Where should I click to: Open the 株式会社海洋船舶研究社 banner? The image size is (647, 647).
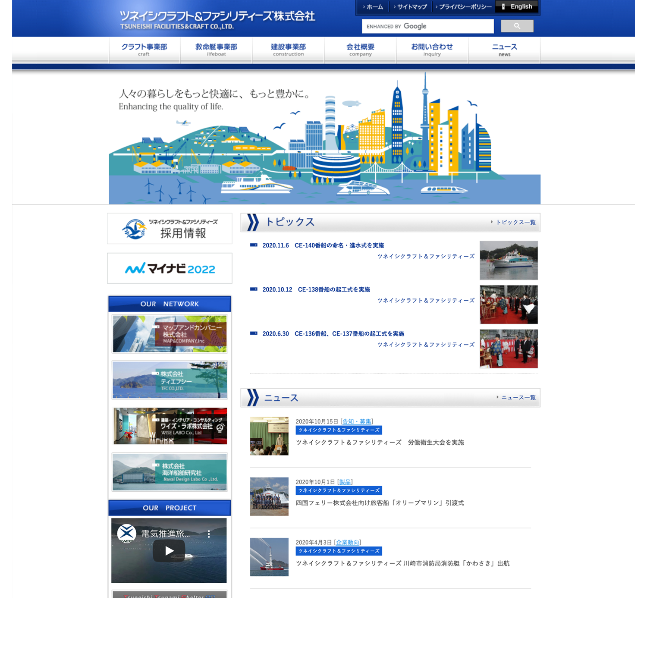pyautogui.click(x=170, y=472)
